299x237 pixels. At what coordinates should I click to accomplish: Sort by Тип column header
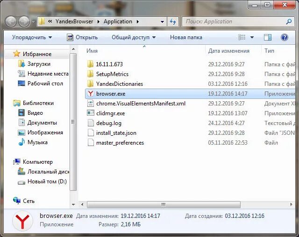tap(269, 51)
